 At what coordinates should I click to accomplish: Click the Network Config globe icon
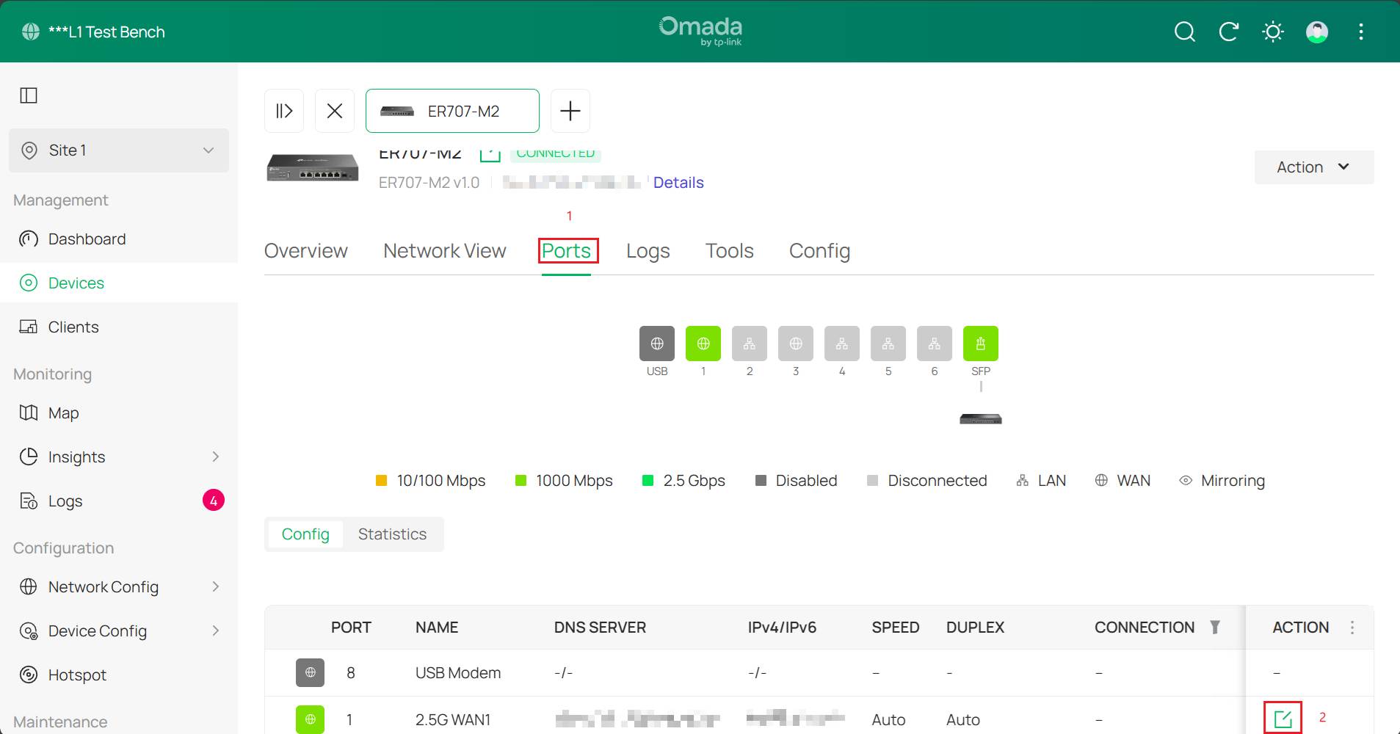(x=29, y=586)
